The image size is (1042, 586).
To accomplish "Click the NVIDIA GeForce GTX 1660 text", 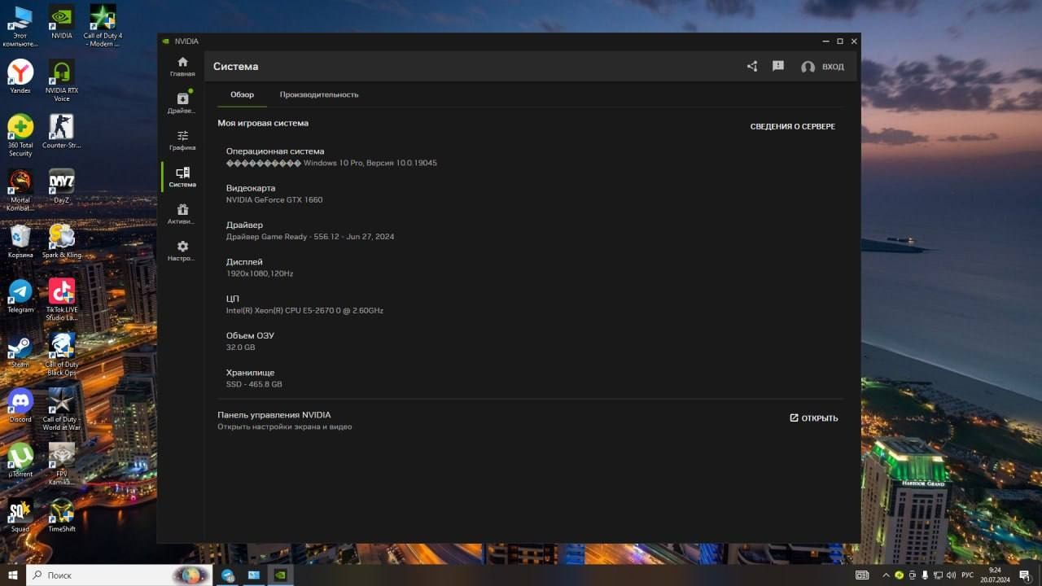I will tap(274, 200).
